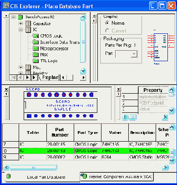Expand the Misc table tree node
The width and height of the screenshot is (177, 185).
tap(20, 67)
